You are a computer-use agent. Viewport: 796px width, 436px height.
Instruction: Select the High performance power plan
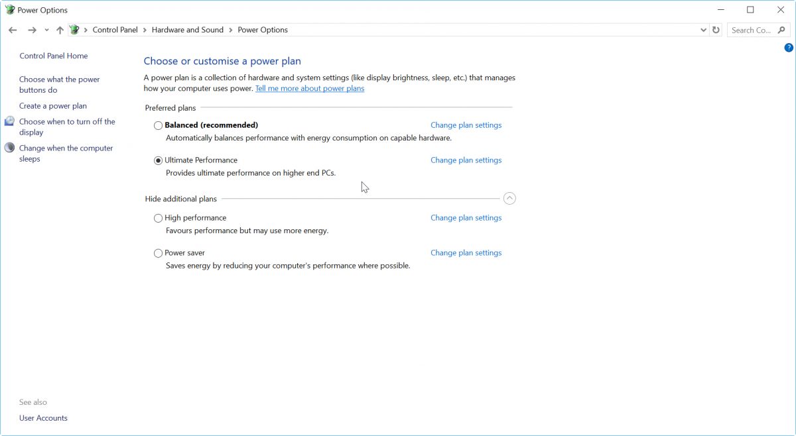click(x=158, y=218)
